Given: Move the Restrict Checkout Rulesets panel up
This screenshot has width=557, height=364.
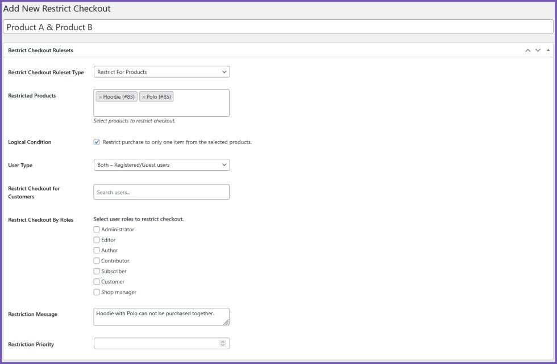Looking at the screenshot, I should (x=528, y=50).
